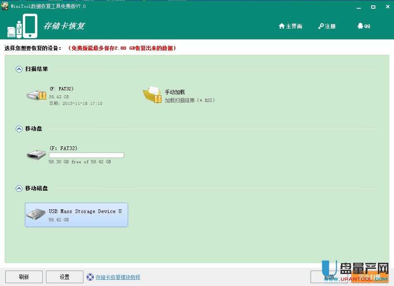The height and width of the screenshot is (286, 394).
Task: Click the 返回 back button
Action: point(329,276)
